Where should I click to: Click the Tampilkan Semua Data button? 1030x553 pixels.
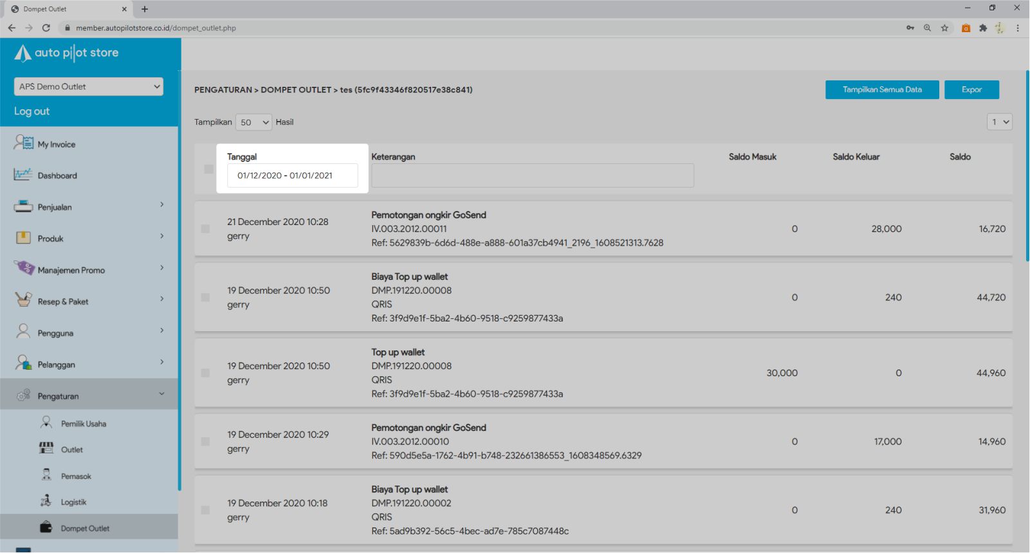point(881,90)
